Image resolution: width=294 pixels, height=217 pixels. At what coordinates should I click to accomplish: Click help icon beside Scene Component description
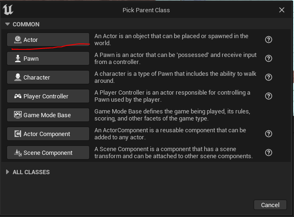(269, 153)
